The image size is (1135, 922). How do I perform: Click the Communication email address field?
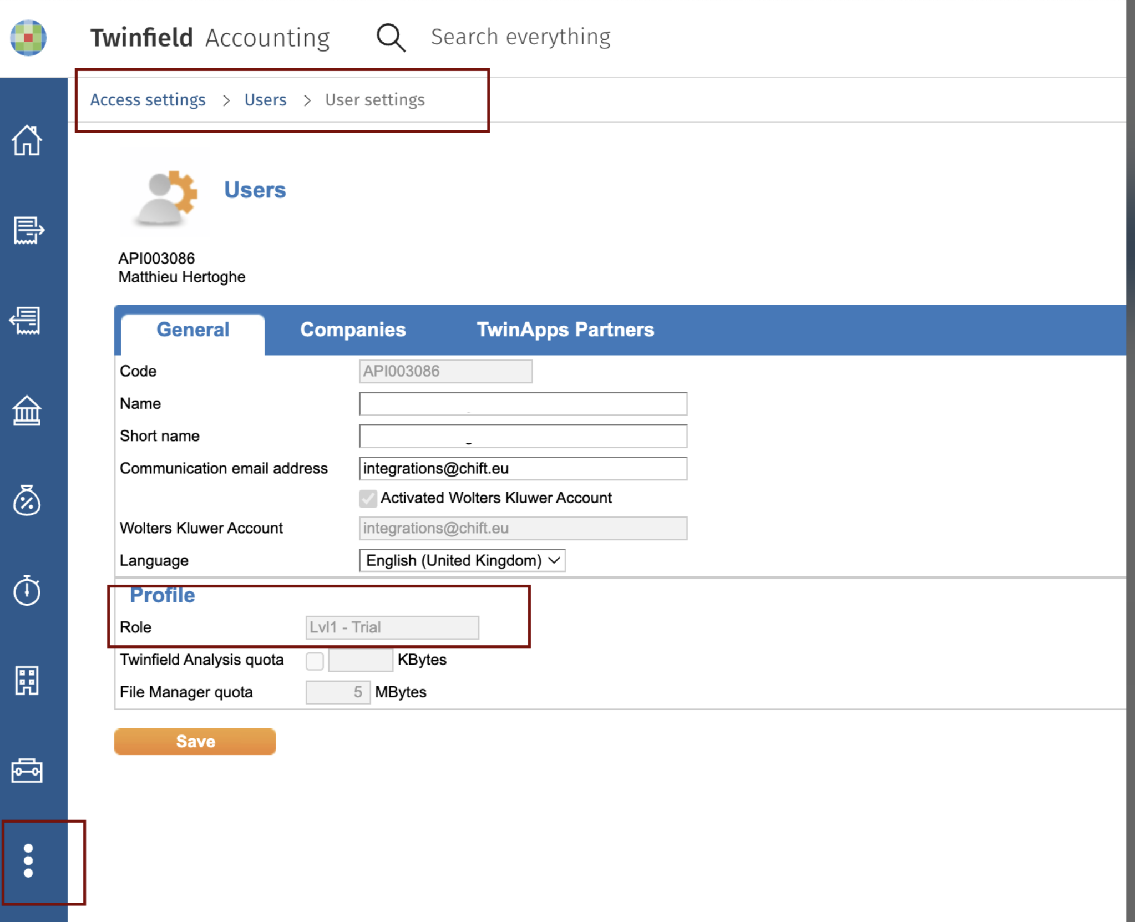coord(522,468)
